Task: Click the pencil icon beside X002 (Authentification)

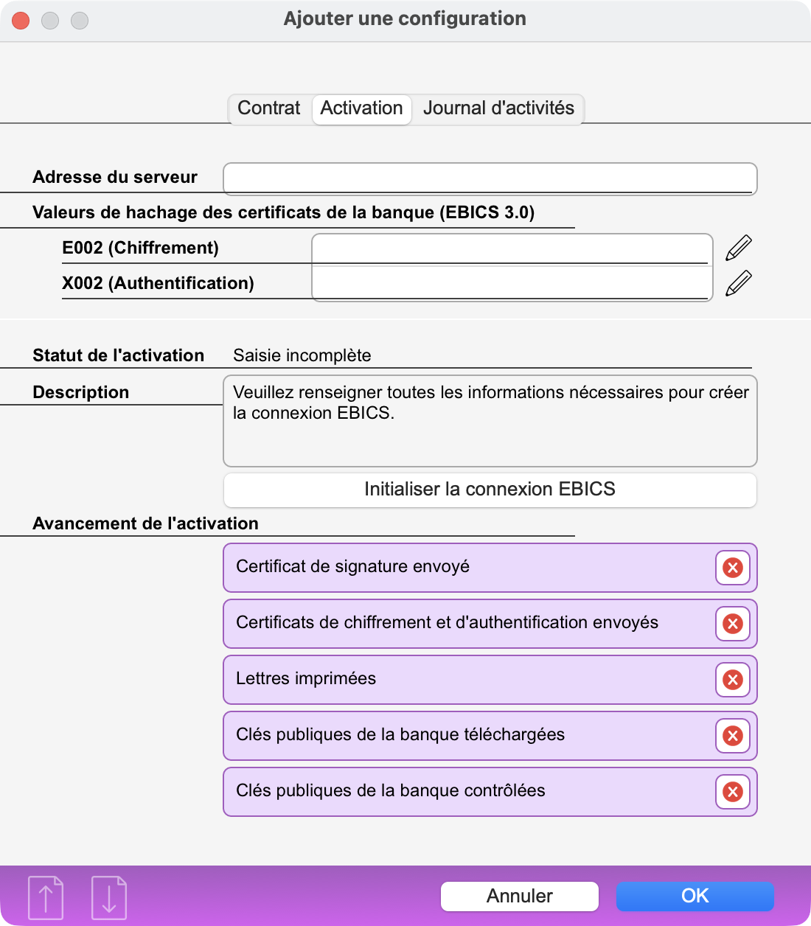Action: pyautogui.click(x=739, y=284)
